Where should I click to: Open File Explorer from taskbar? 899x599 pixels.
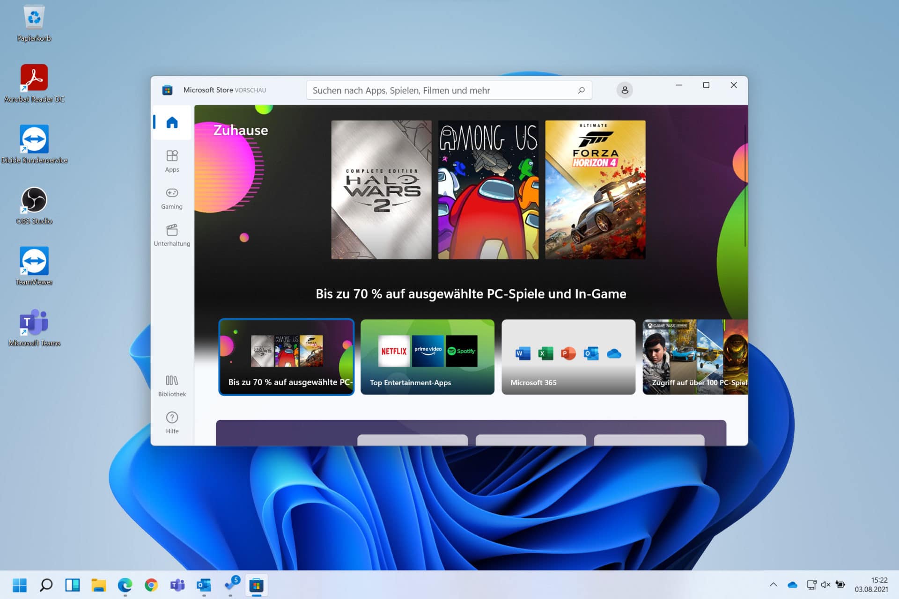point(98,585)
